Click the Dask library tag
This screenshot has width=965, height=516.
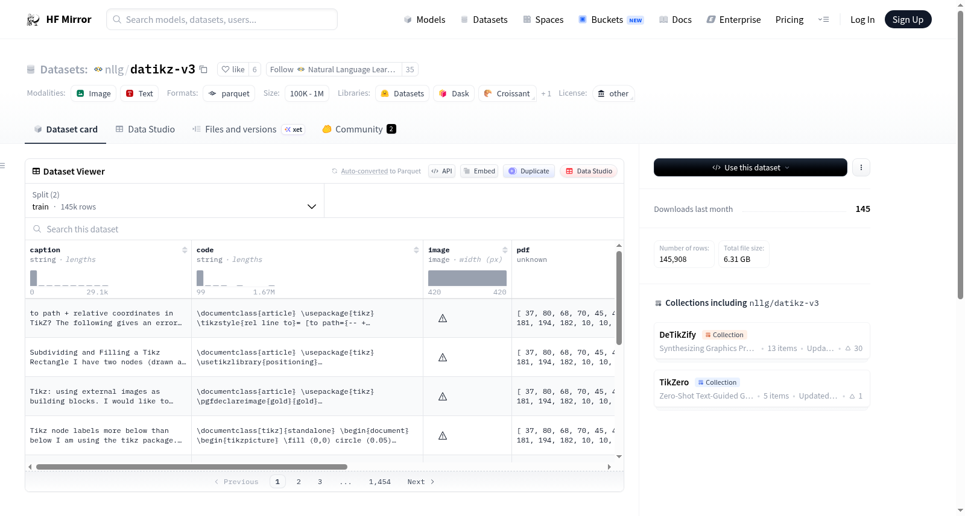pyautogui.click(x=454, y=93)
